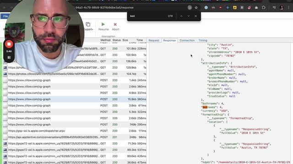Click the "currency": "USD" JSON line

215,111
